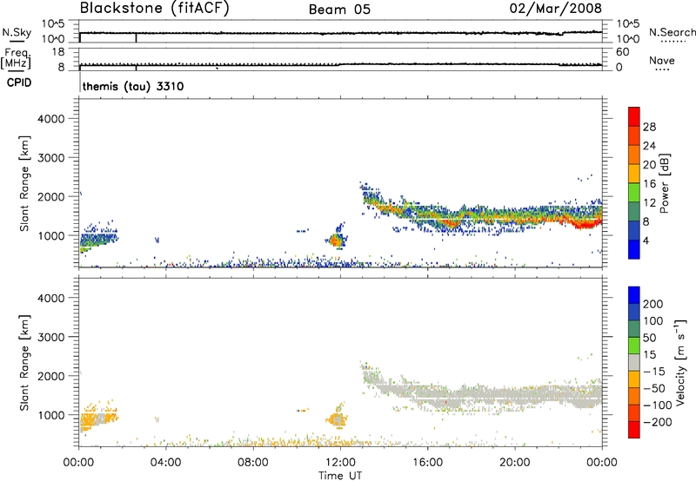
Task: Click the velocity panel 'Slant Range [km]' label
Action: [x=25, y=363]
